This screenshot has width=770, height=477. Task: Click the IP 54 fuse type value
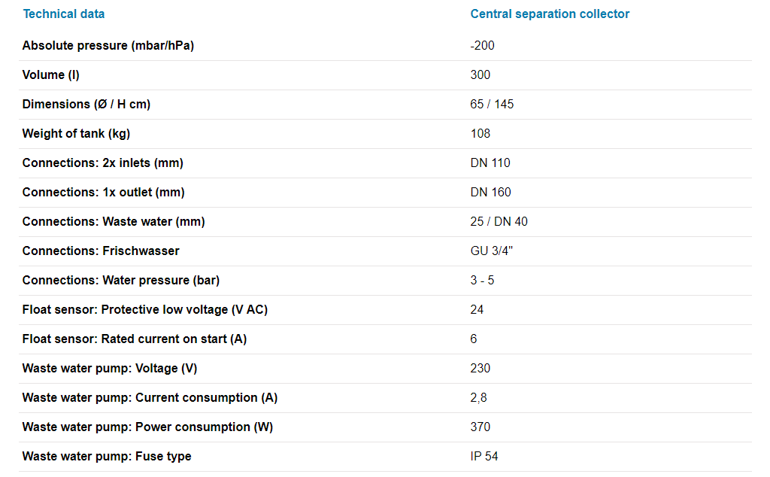(484, 456)
